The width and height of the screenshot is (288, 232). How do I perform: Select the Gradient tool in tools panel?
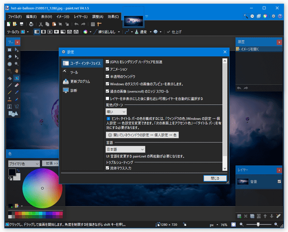(x=16, y=78)
